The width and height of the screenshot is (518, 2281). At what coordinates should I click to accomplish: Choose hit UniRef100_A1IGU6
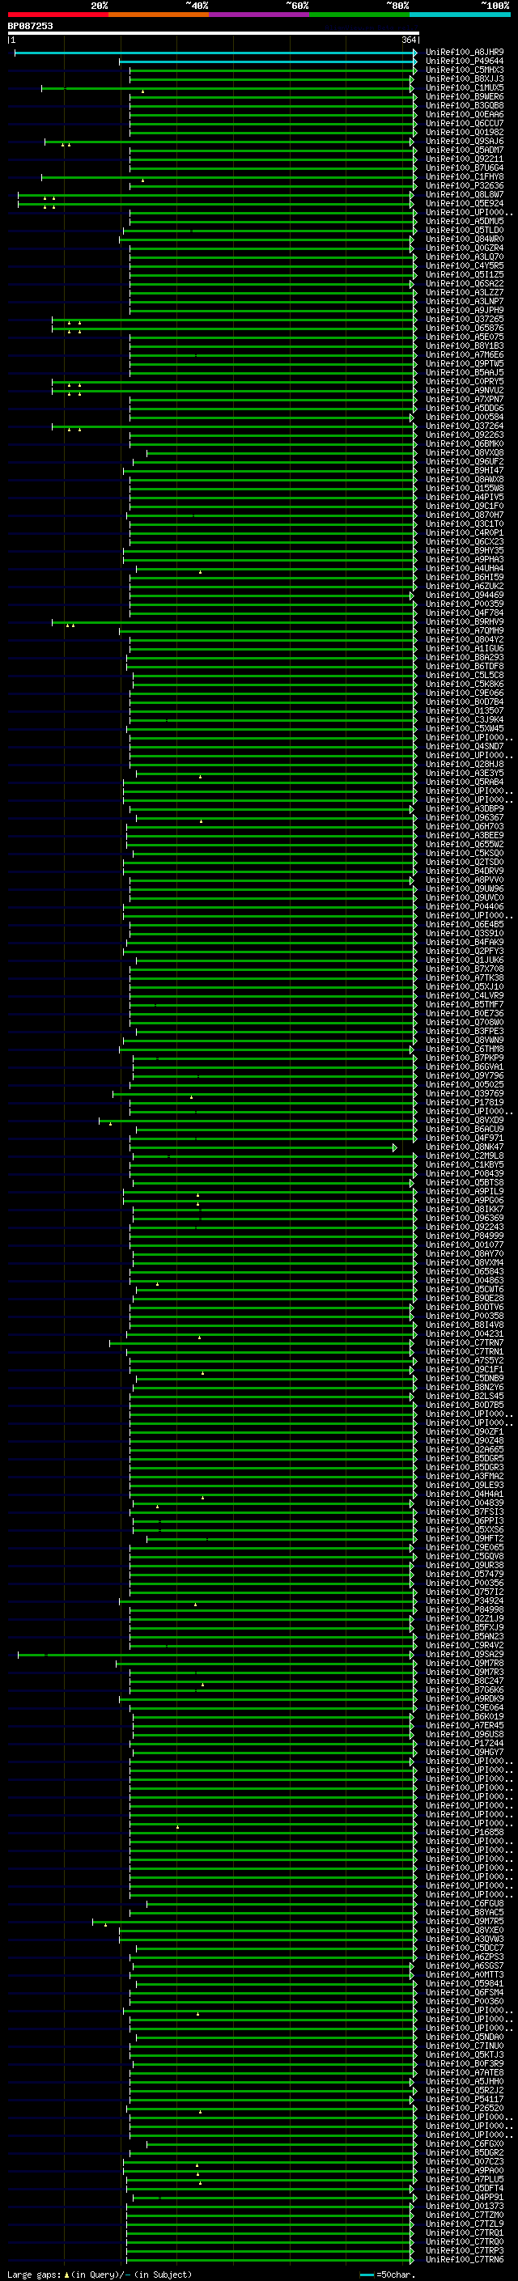(x=465, y=648)
